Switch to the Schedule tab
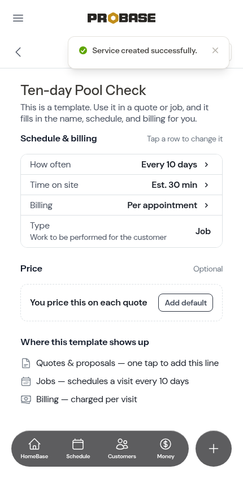 (78, 449)
